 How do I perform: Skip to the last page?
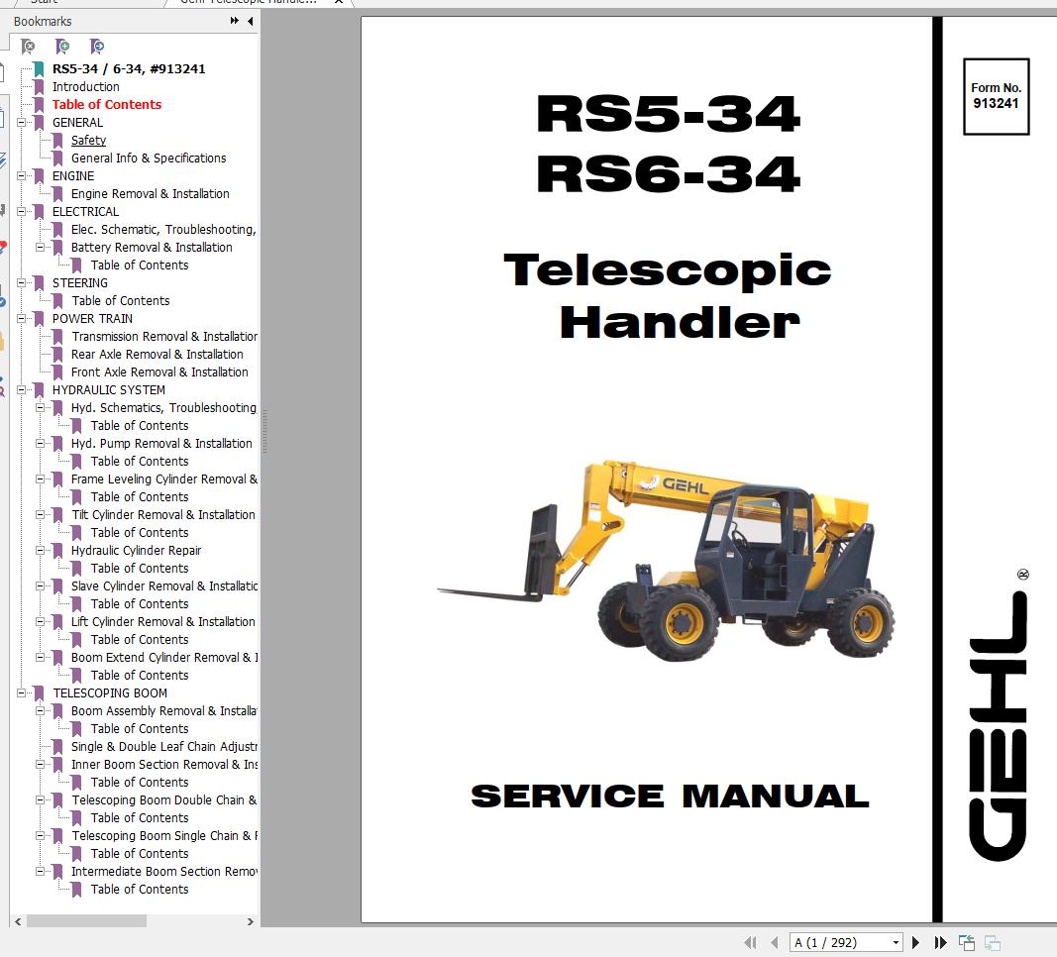point(938,942)
